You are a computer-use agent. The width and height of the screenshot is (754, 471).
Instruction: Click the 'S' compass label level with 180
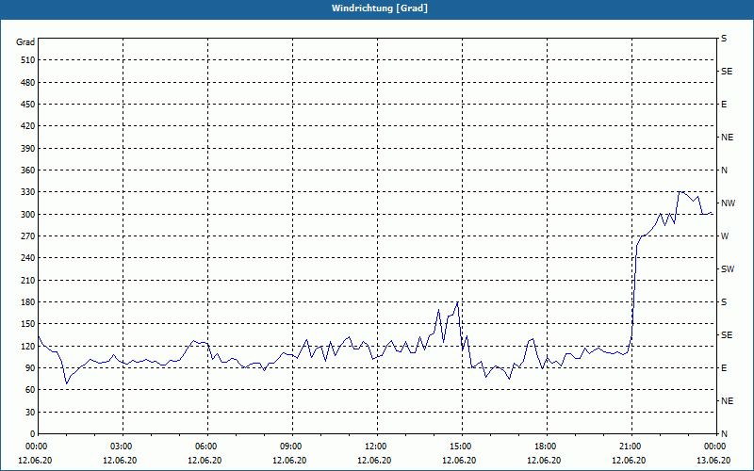point(724,302)
